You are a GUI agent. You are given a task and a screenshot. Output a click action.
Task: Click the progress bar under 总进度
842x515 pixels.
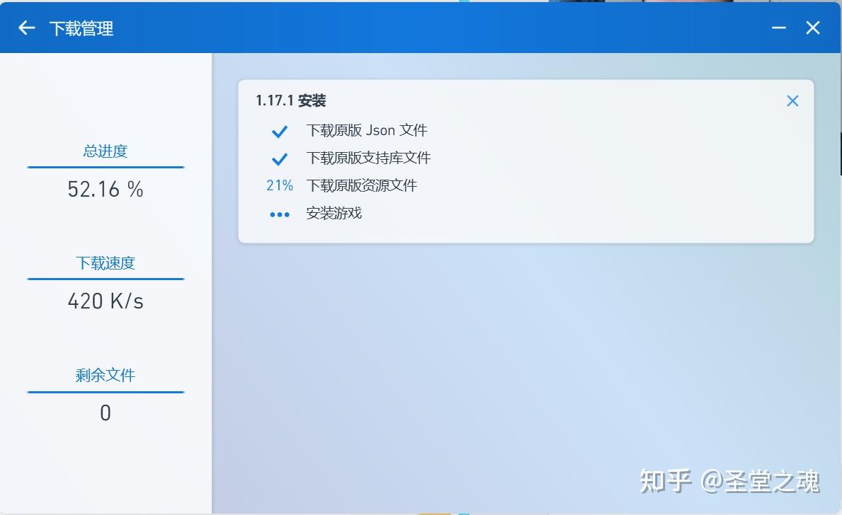(x=106, y=168)
